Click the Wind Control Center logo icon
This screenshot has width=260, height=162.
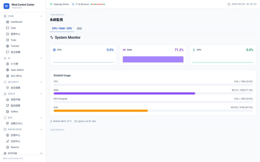click(x=6, y=6)
